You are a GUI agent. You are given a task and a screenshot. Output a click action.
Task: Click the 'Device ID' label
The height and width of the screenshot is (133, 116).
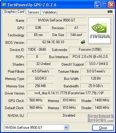pos(17,50)
